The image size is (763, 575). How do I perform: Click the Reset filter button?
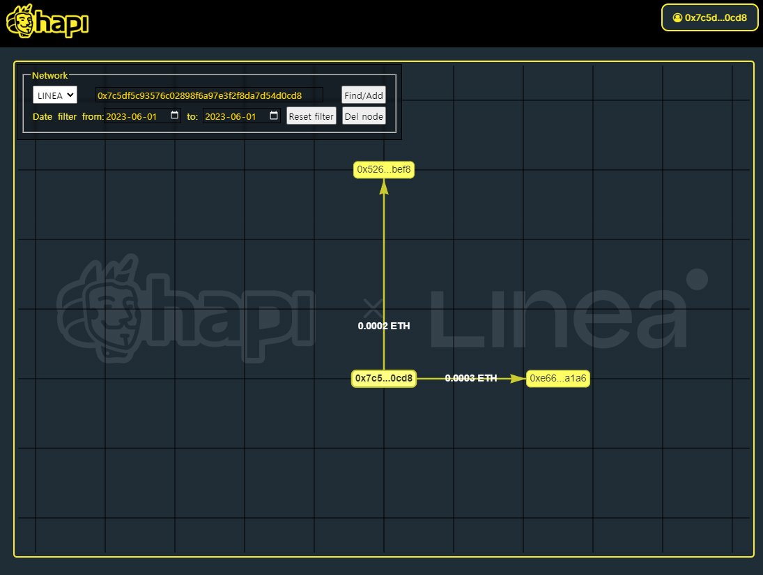(x=311, y=116)
